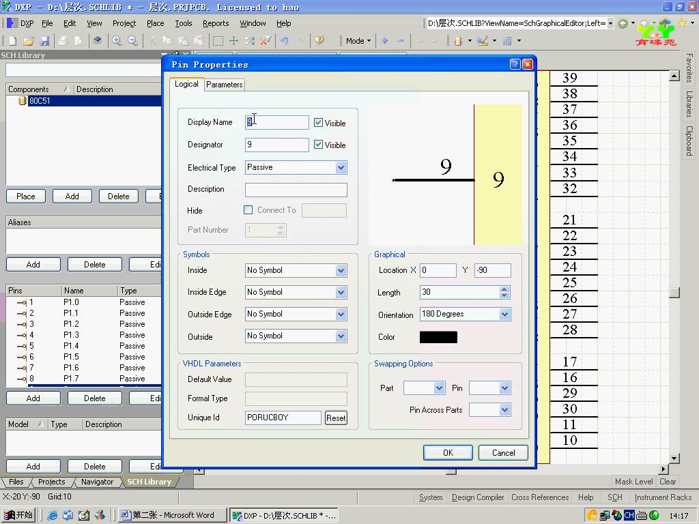Click the dashed rectangle selection icon
The width and height of the screenshot is (699, 524).
[x=218, y=41]
